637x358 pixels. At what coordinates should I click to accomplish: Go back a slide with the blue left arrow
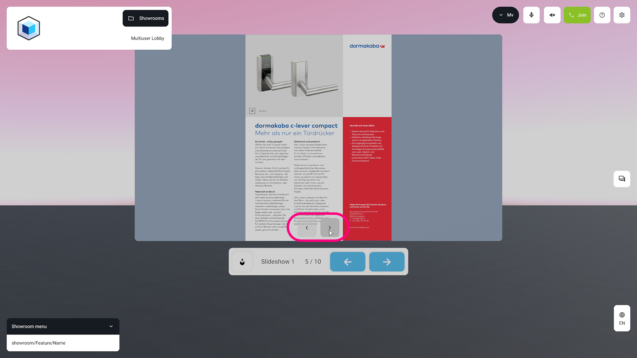tap(347, 261)
